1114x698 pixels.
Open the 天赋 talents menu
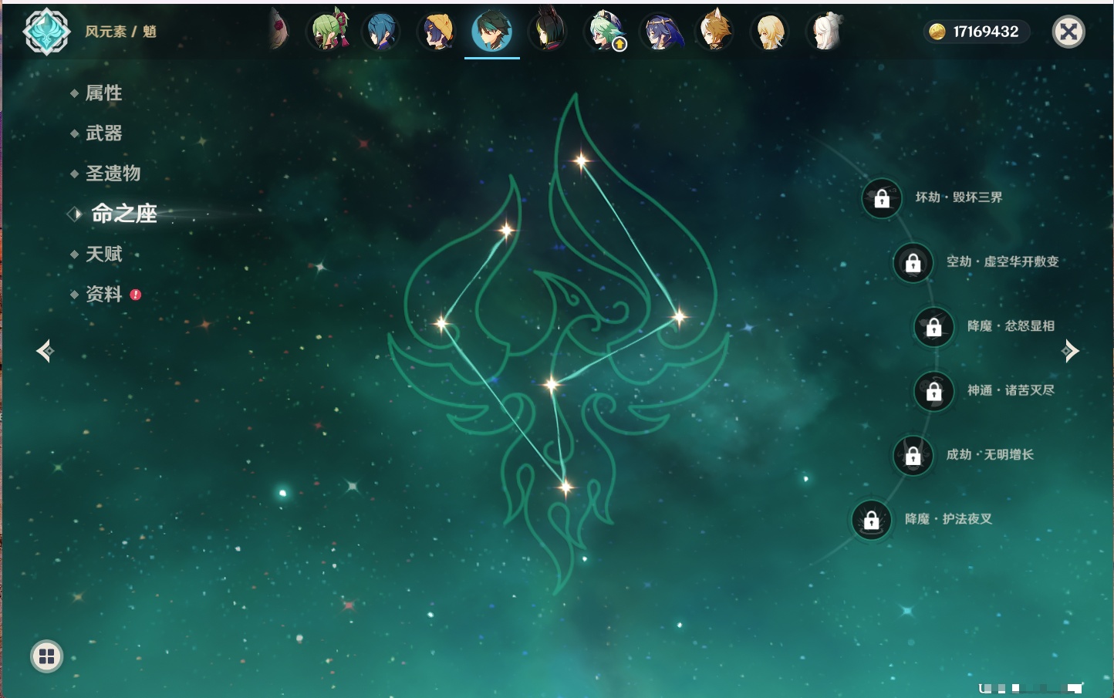click(x=103, y=254)
